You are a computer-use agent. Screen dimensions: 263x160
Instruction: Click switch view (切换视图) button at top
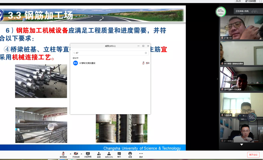[x=251, y=1]
